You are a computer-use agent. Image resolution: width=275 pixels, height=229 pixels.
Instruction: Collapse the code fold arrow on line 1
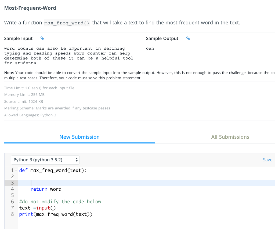(x=16, y=170)
